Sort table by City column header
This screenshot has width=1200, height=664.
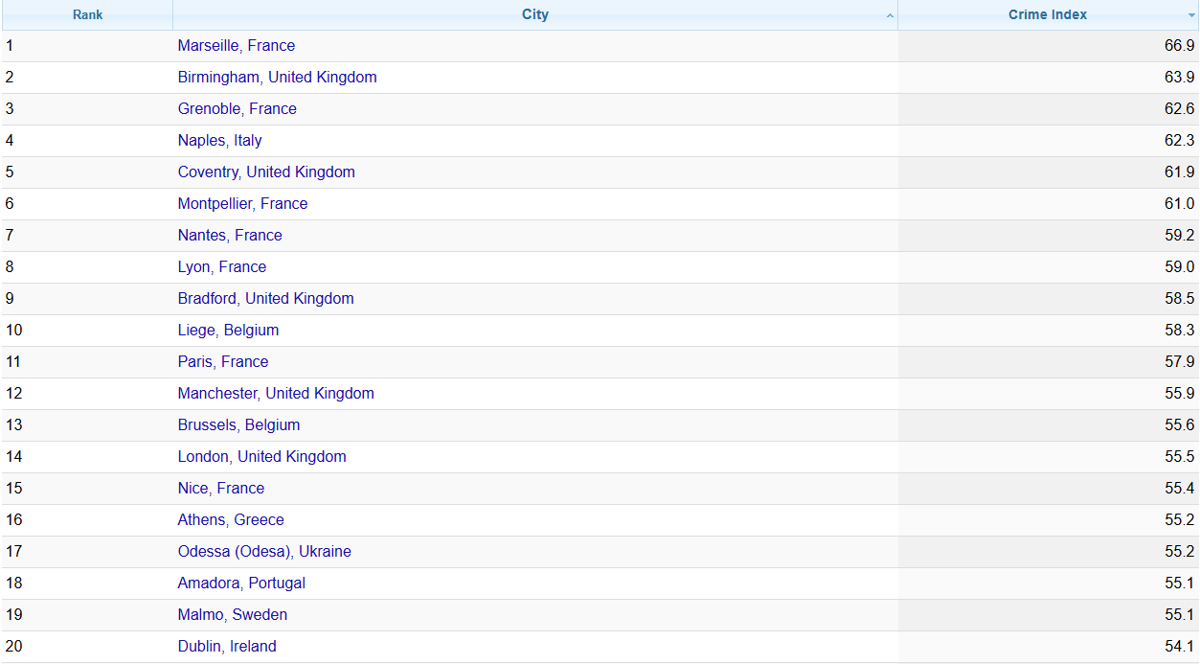click(x=534, y=14)
